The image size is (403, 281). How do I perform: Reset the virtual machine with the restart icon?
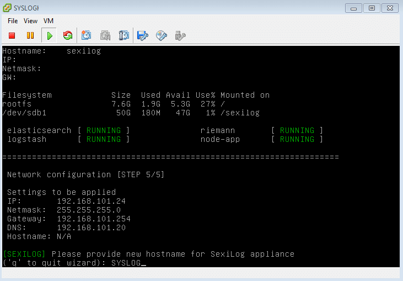pyautogui.click(x=68, y=35)
